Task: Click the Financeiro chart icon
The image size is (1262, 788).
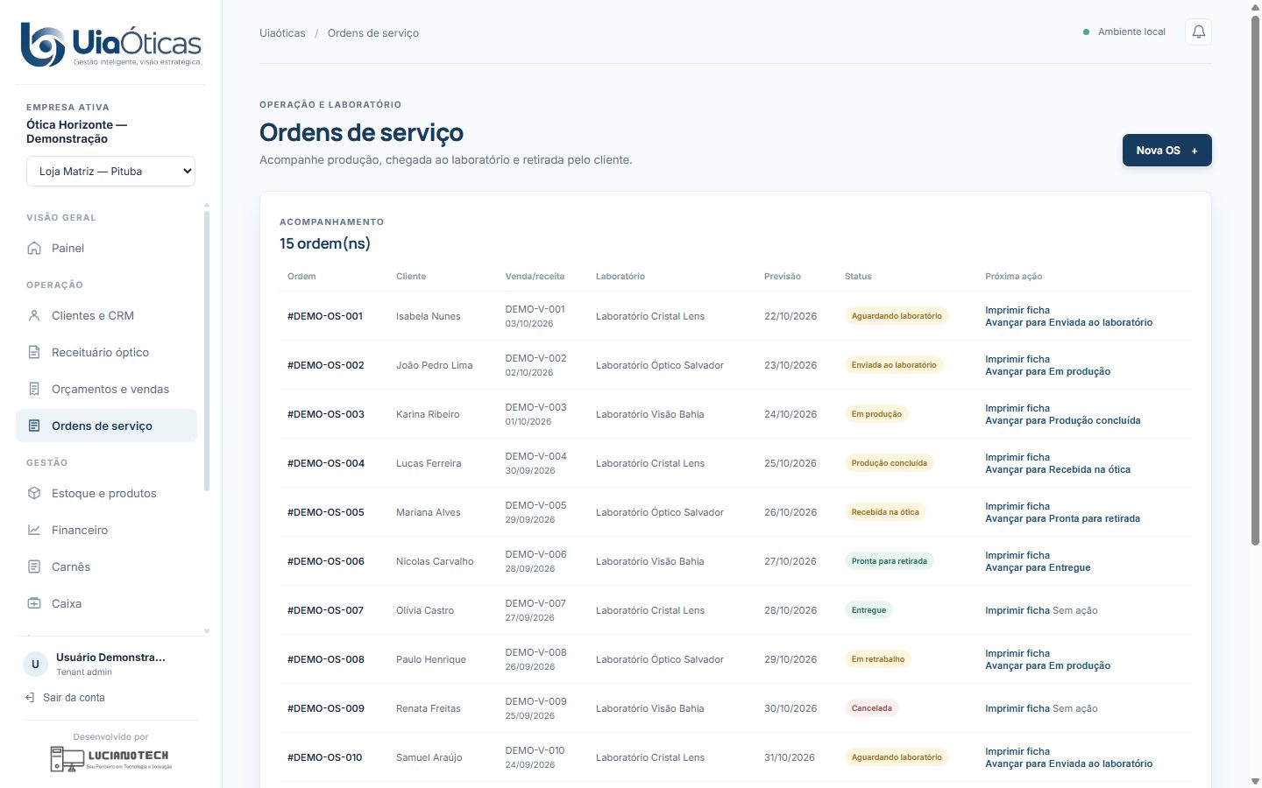Action: [x=34, y=531]
